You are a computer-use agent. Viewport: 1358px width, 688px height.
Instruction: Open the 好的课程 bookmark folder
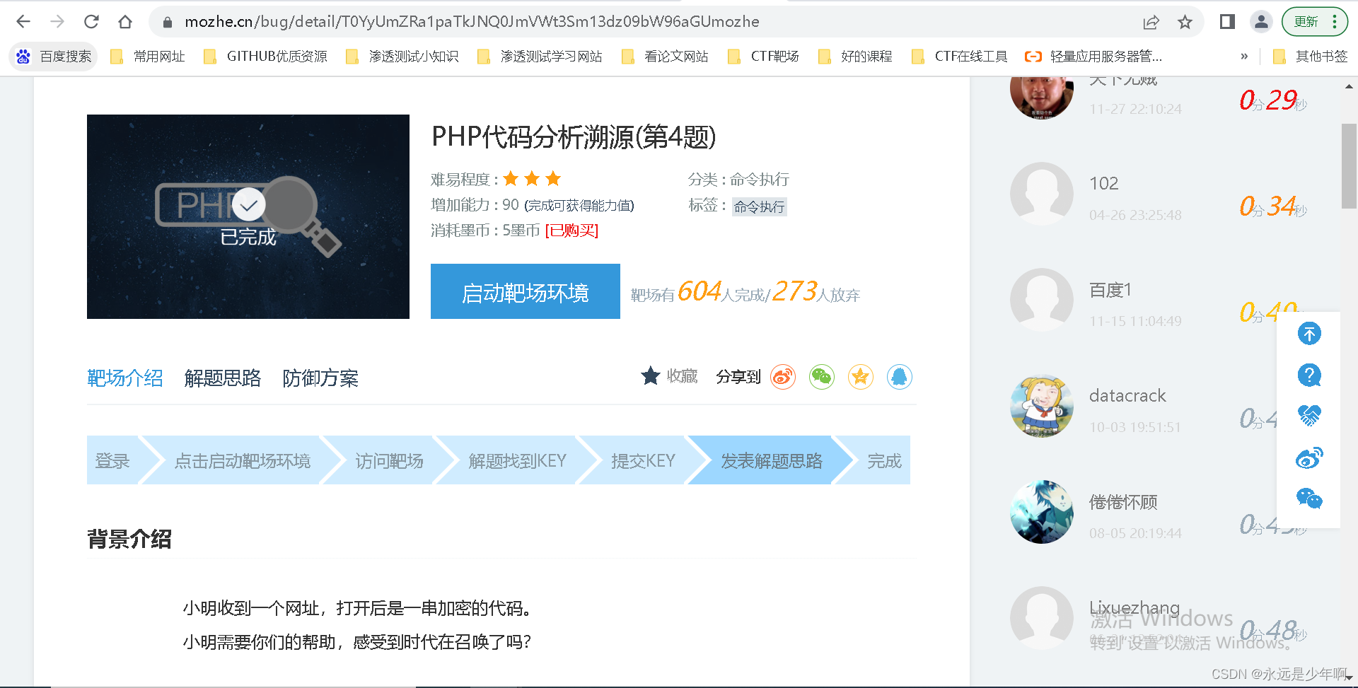855,57
